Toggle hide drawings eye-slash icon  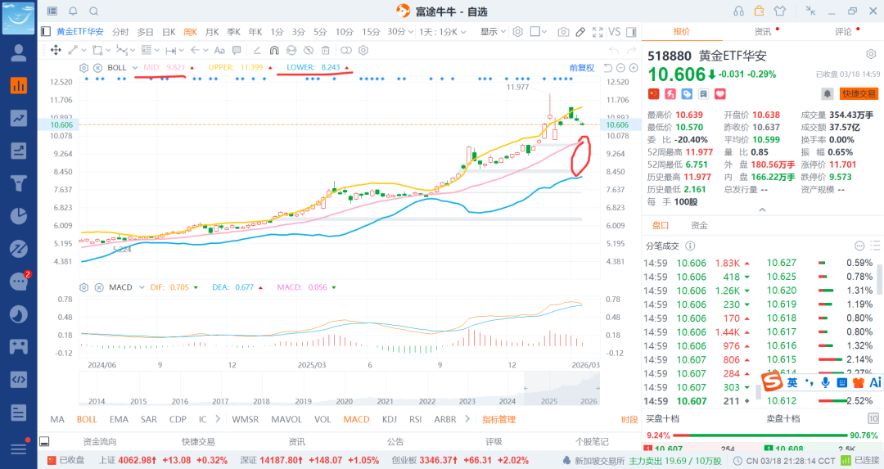click(309, 50)
